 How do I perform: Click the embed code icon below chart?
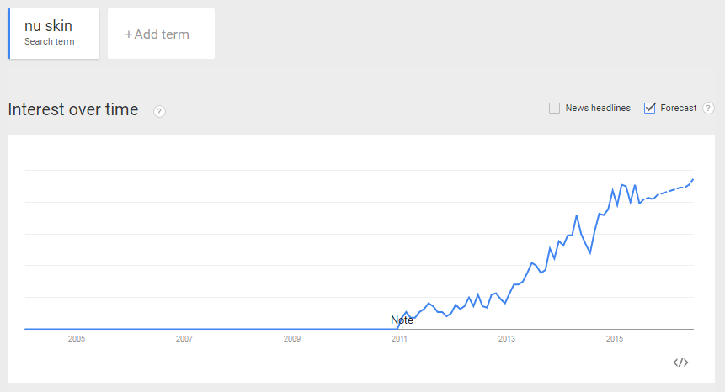(680, 363)
